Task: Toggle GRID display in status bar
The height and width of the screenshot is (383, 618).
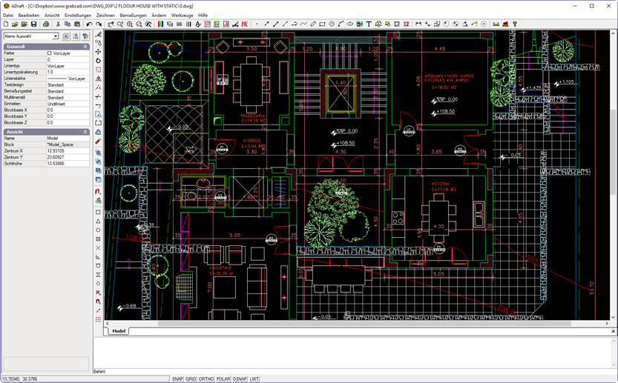Action: [x=191, y=379]
